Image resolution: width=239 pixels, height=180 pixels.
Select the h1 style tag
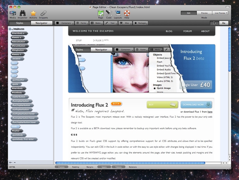point(14,63)
